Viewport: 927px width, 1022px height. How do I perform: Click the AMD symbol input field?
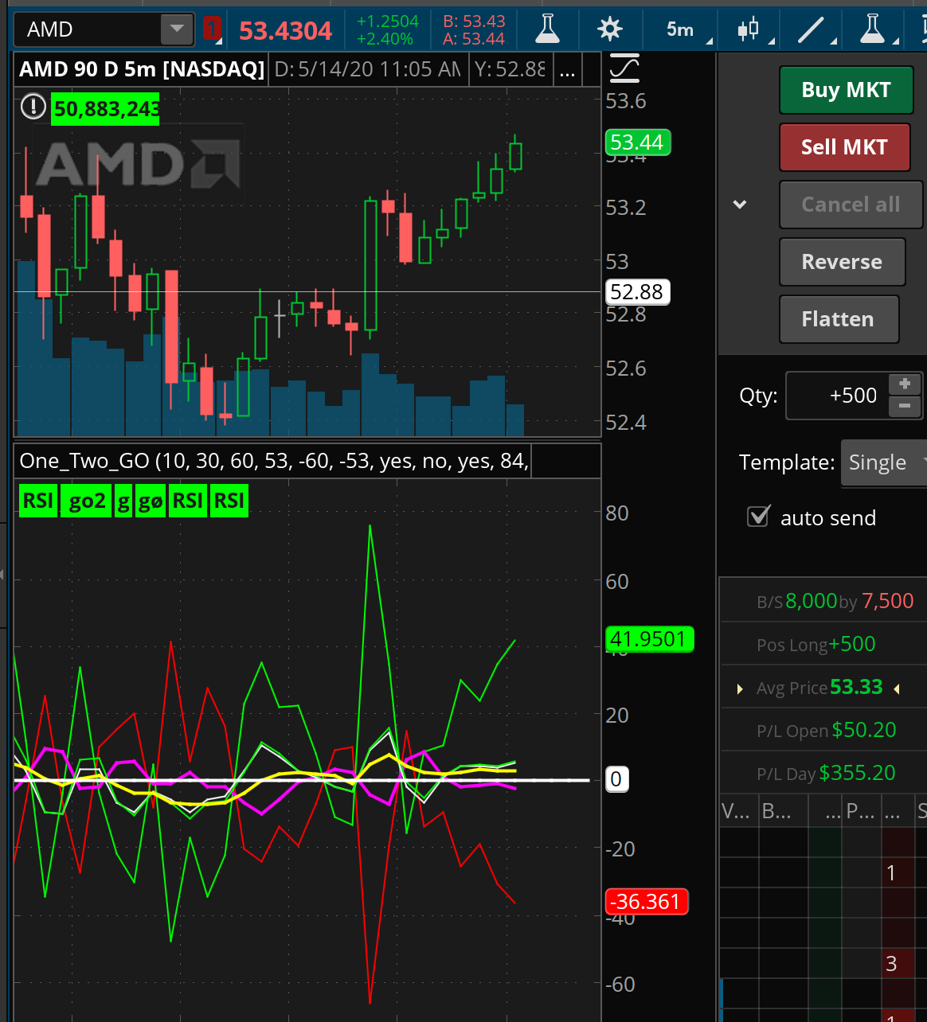pyautogui.click(x=88, y=30)
